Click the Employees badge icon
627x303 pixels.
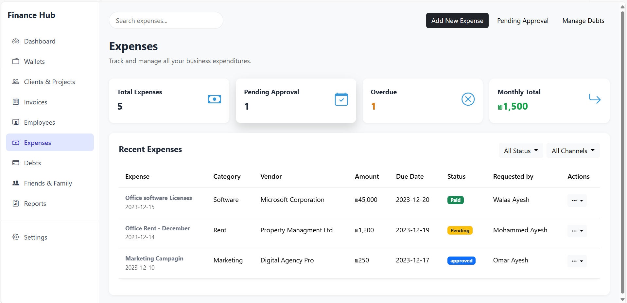point(16,122)
